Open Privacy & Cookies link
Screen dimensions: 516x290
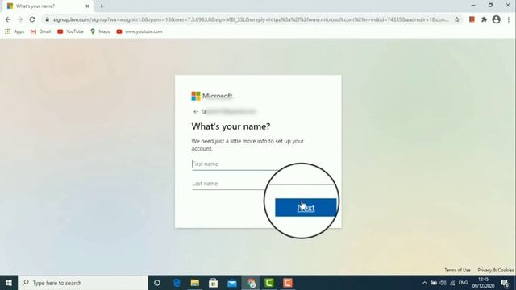pyautogui.click(x=496, y=271)
